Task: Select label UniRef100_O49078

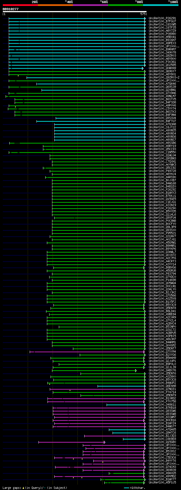Action: click(x=162, y=53)
